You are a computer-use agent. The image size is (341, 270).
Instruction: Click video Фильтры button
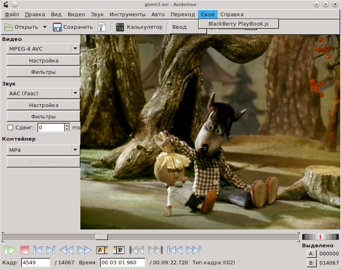(43, 72)
